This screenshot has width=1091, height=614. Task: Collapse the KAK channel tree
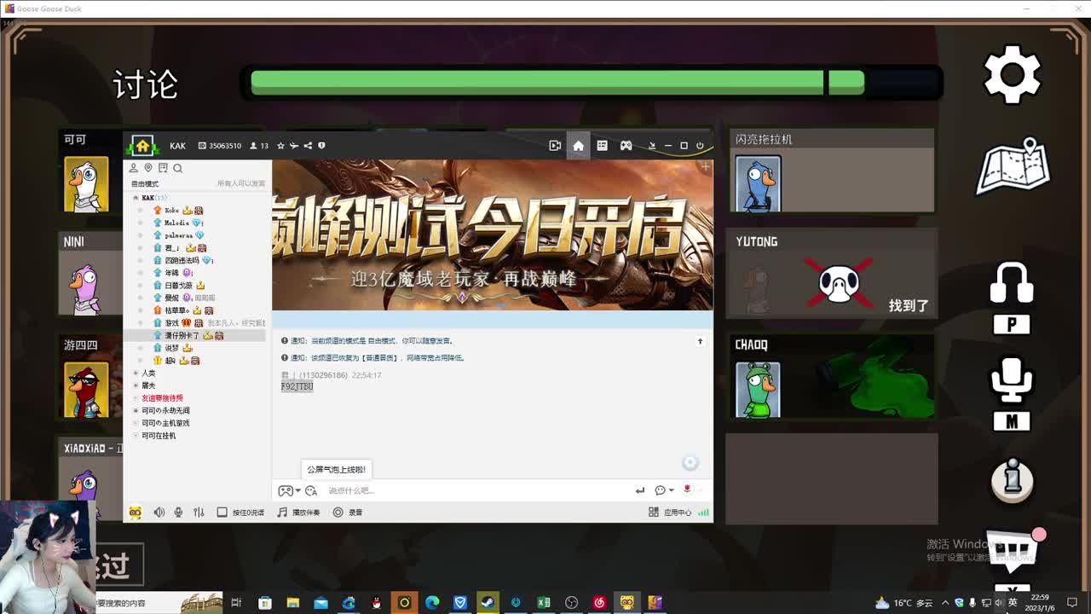(136, 198)
